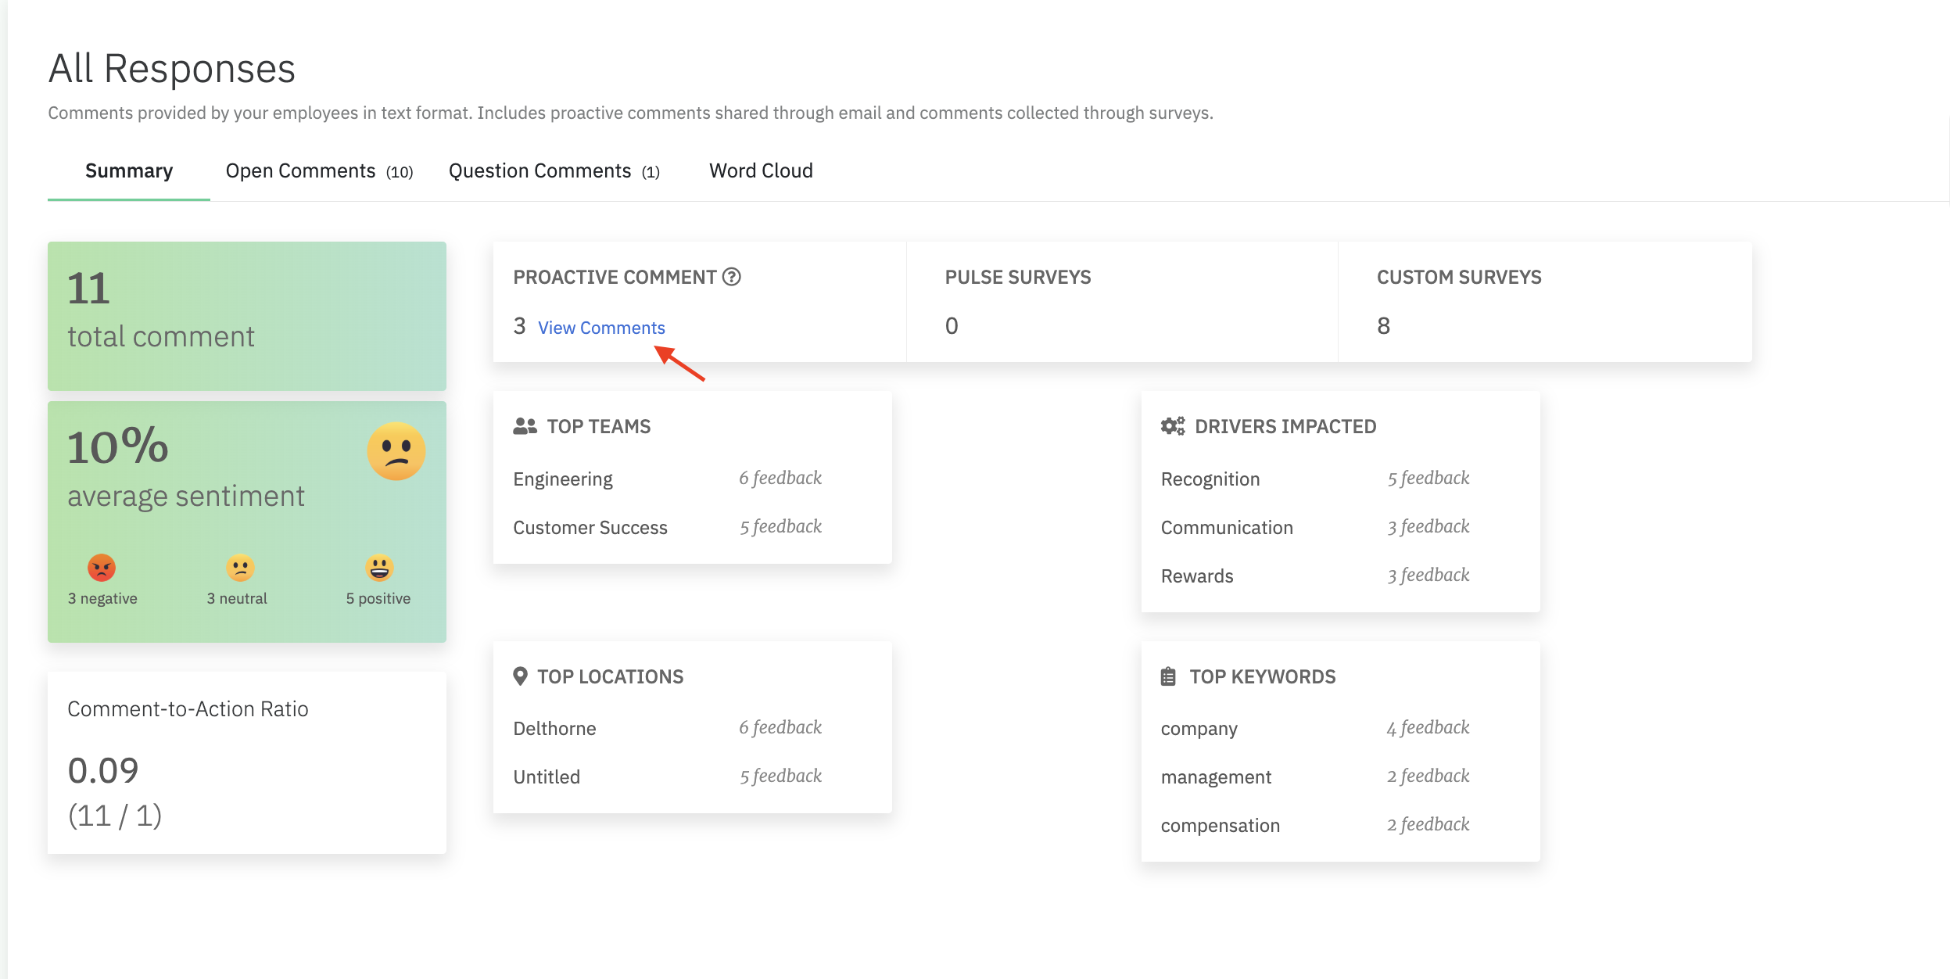Click the Drivers Impacted gears icon
This screenshot has width=1950, height=979.
pos(1172,426)
